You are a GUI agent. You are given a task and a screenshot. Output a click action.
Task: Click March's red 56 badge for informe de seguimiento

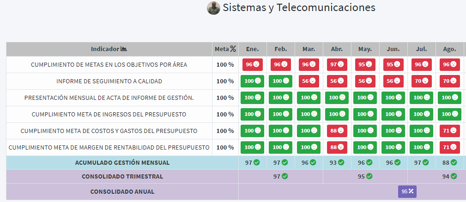pyautogui.click(x=309, y=81)
